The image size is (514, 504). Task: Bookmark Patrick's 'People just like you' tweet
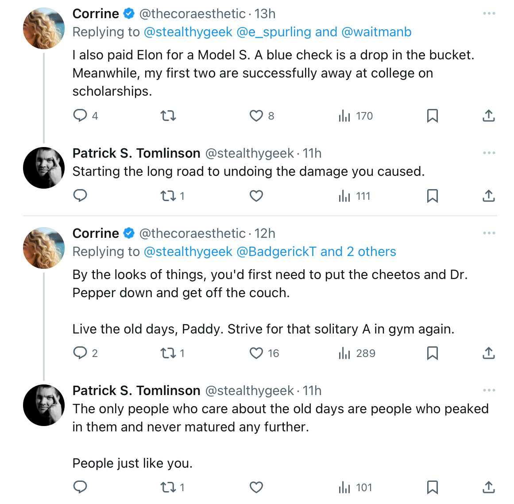[433, 487]
